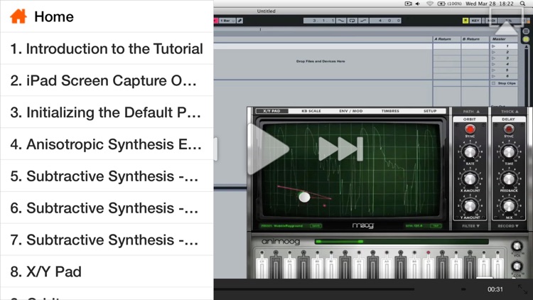This screenshot has height=300, width=533.
Task: Select lesson 7 Subtractive Synthesis
Action: tap(107, 240)
